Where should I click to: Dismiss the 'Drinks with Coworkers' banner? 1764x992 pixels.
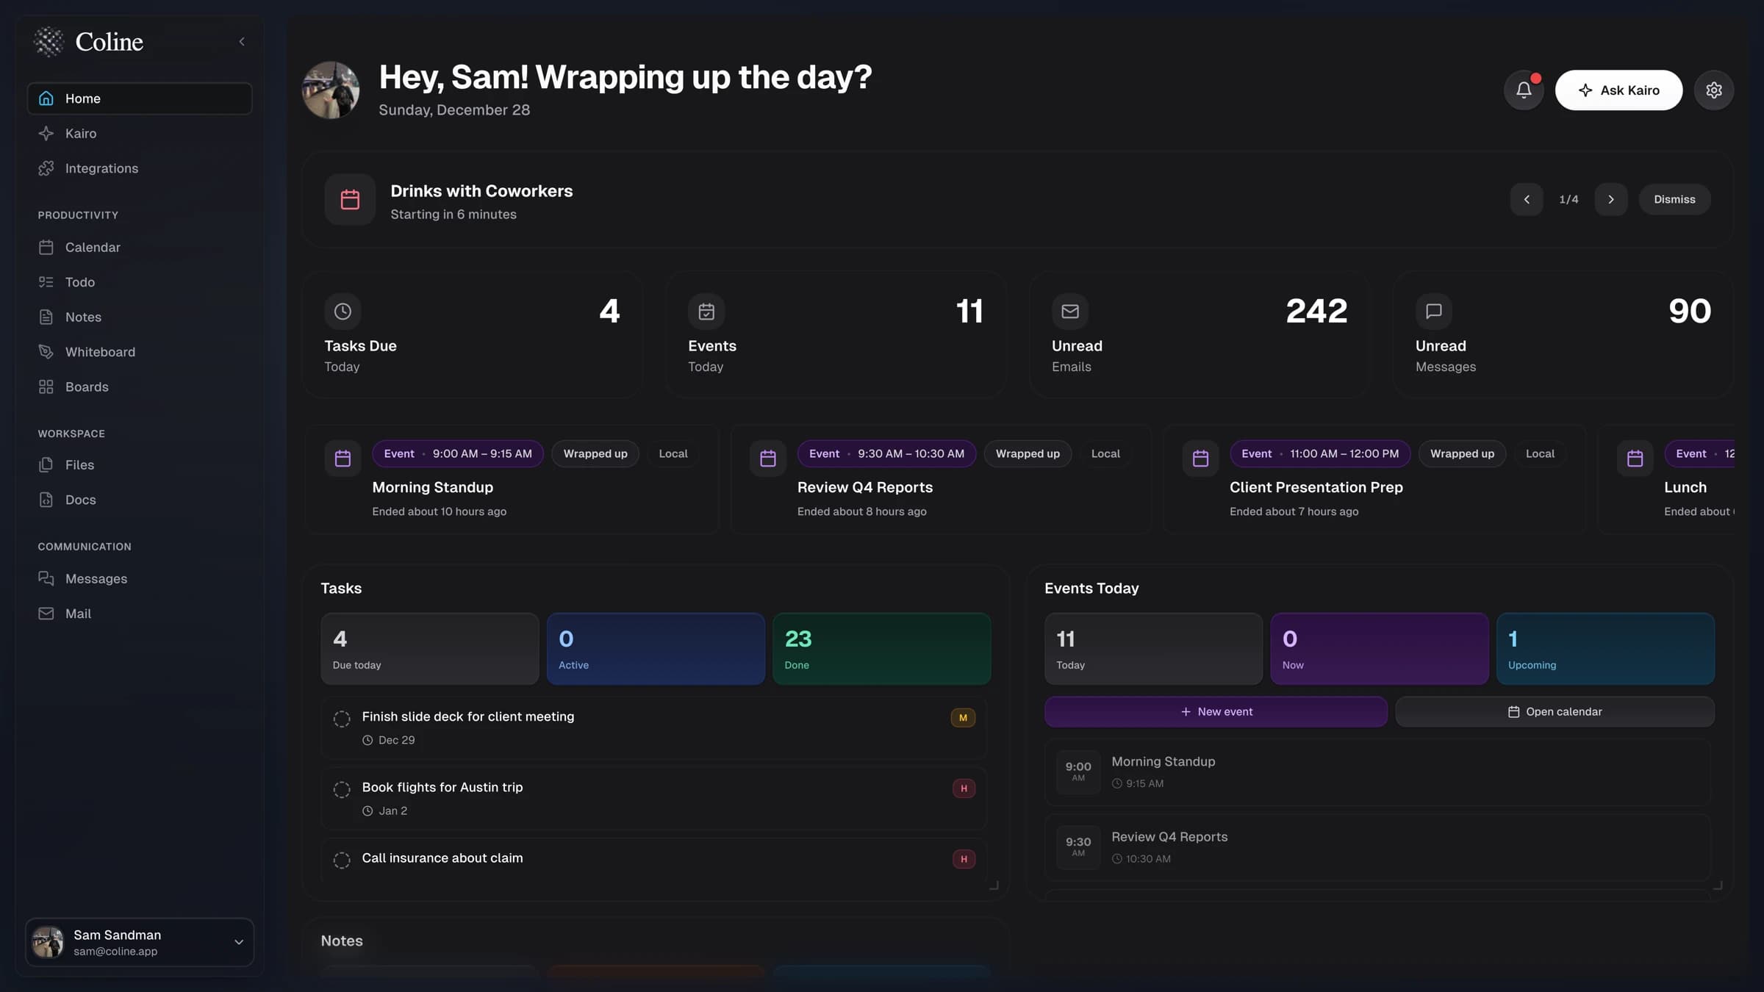pyautogui.click(x=1674, y=199)
